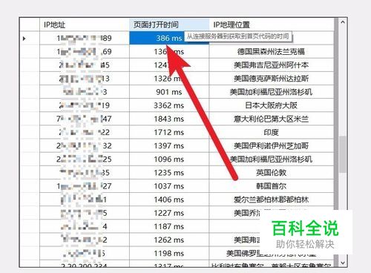This screenshot has width=371, height=273.
Task: Select the 3362 ms cell
Action: pos(169,105)
